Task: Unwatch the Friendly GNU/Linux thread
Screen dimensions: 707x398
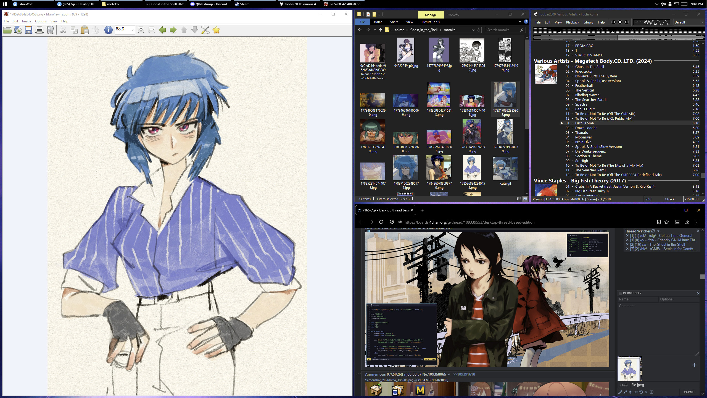Action: click(627, 240)
